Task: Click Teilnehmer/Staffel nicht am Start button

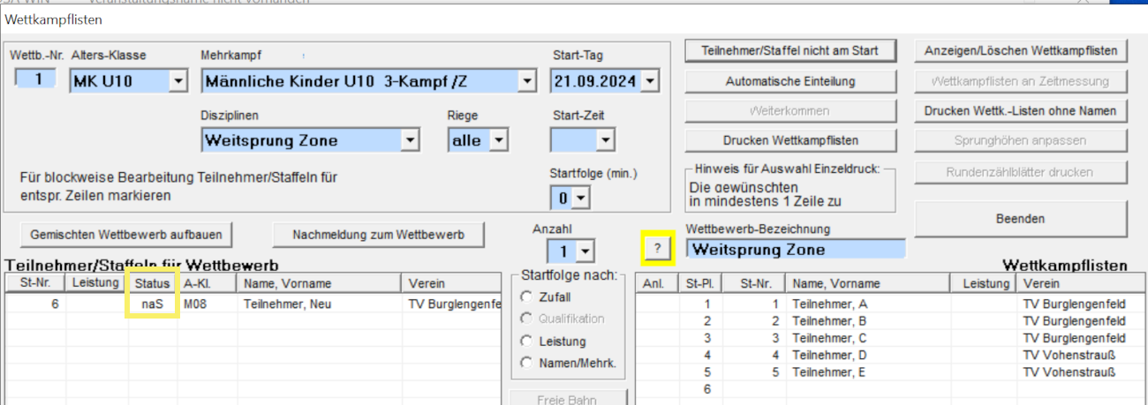Action: coord(789,50)
